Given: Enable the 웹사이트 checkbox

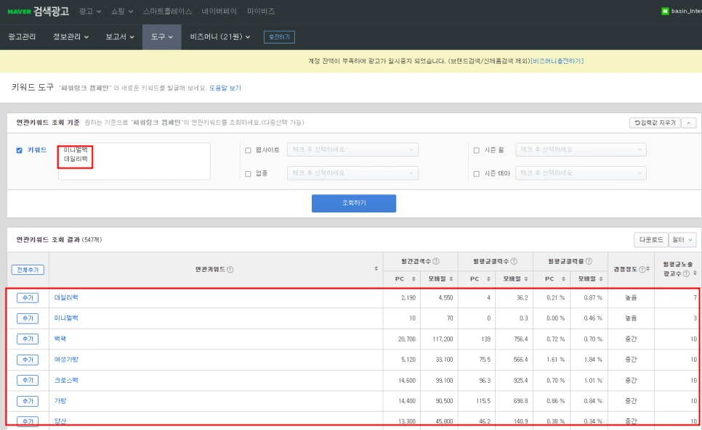Looking at the screenshot, I should point(248,151).
